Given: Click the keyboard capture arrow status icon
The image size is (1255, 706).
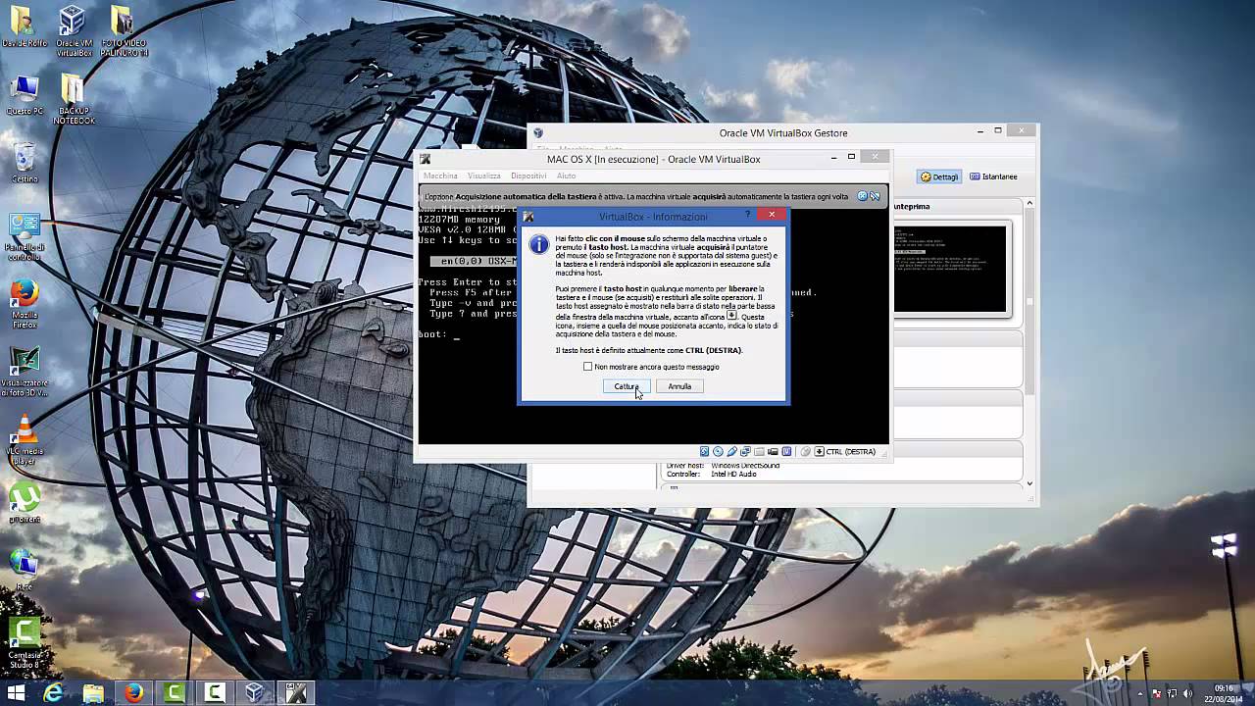Looking at the screenshot, I should pos(819,452).
